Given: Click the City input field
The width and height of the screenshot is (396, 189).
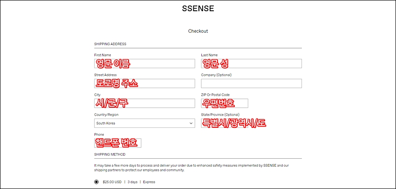Looking at the screenshot, I should click(144, 103).
